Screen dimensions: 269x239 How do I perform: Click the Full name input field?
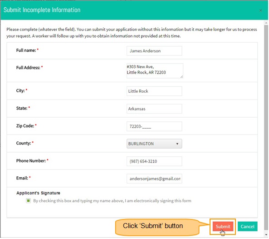154,51
